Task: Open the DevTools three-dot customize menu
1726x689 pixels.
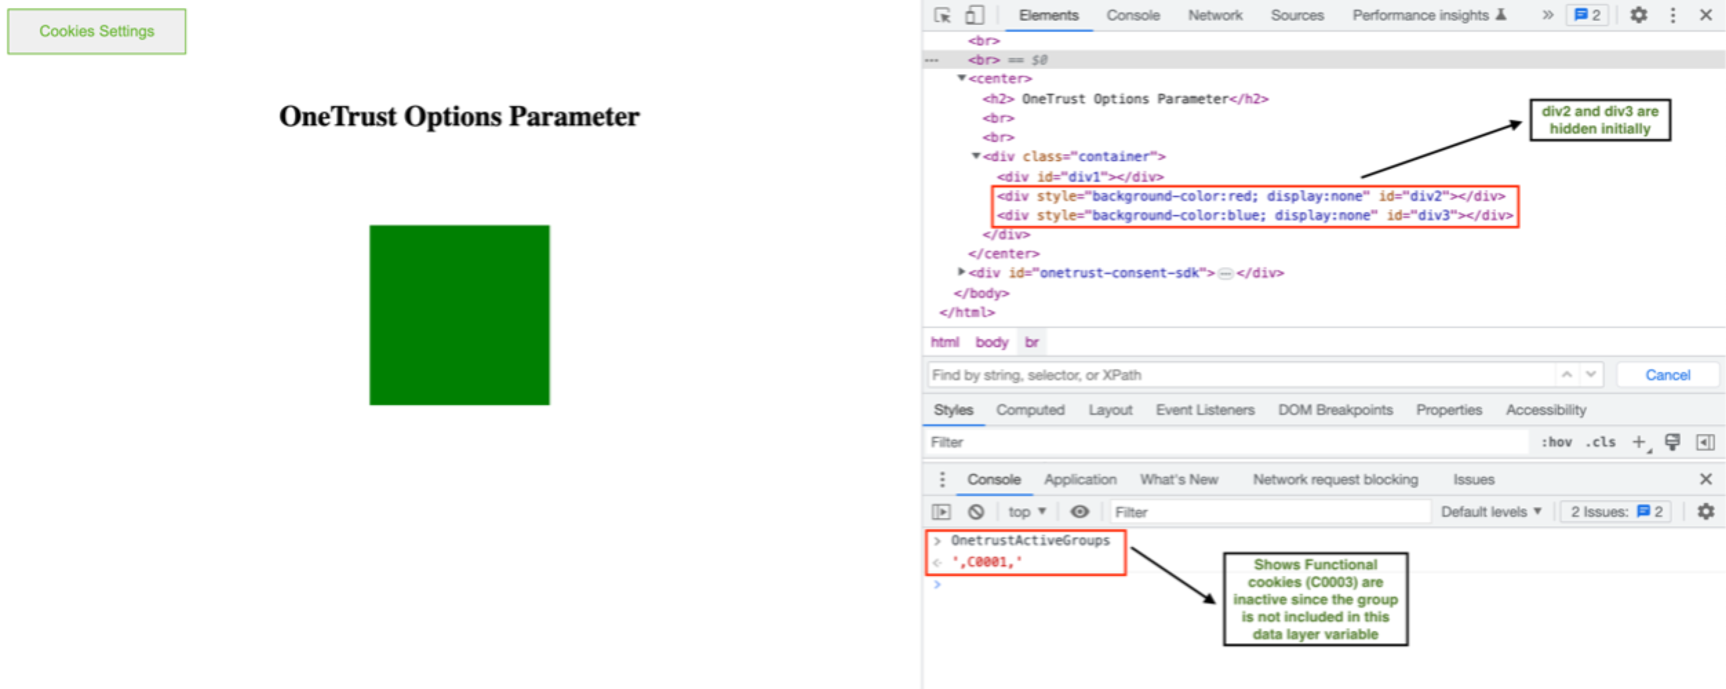Action: click(x=1672, y=15)
